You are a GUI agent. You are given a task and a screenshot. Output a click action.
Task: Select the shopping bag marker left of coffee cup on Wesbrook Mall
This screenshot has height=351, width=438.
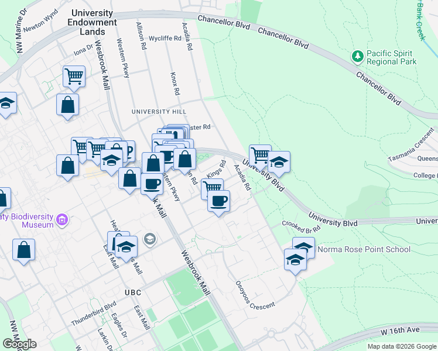click(x=129, y=179)
